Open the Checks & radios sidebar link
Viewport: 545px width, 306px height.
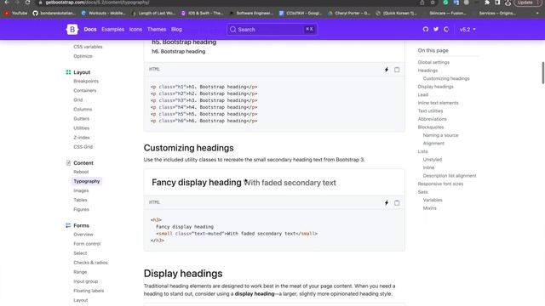point(90,263)
